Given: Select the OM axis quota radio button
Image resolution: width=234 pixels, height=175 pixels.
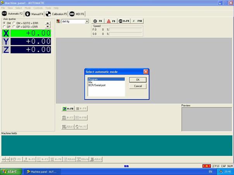Looking at the screenshot, I should pyautogui.click(x=4, y=23).
